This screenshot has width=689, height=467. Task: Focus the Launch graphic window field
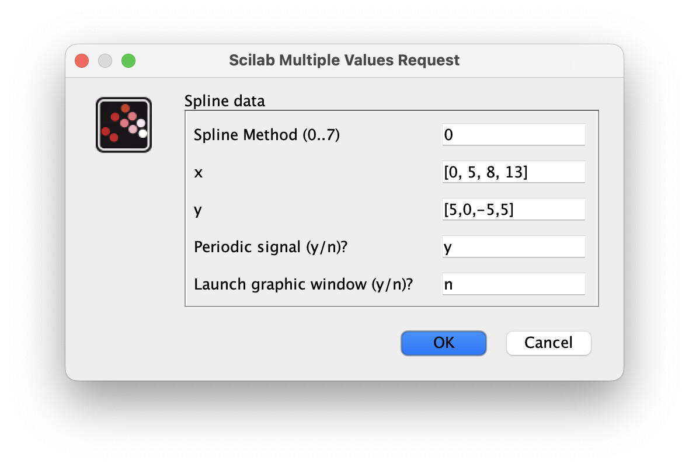[513, 284]
